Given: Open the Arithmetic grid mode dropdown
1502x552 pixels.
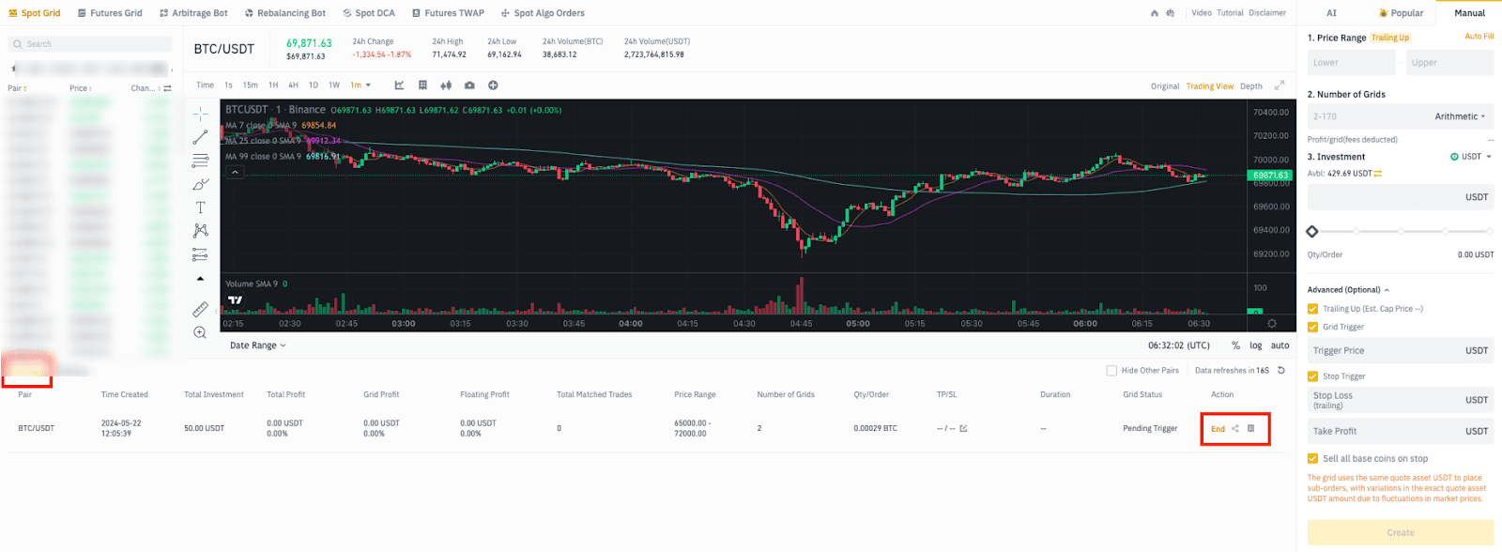Looking at the screenshot, I should pos(1460,116).
